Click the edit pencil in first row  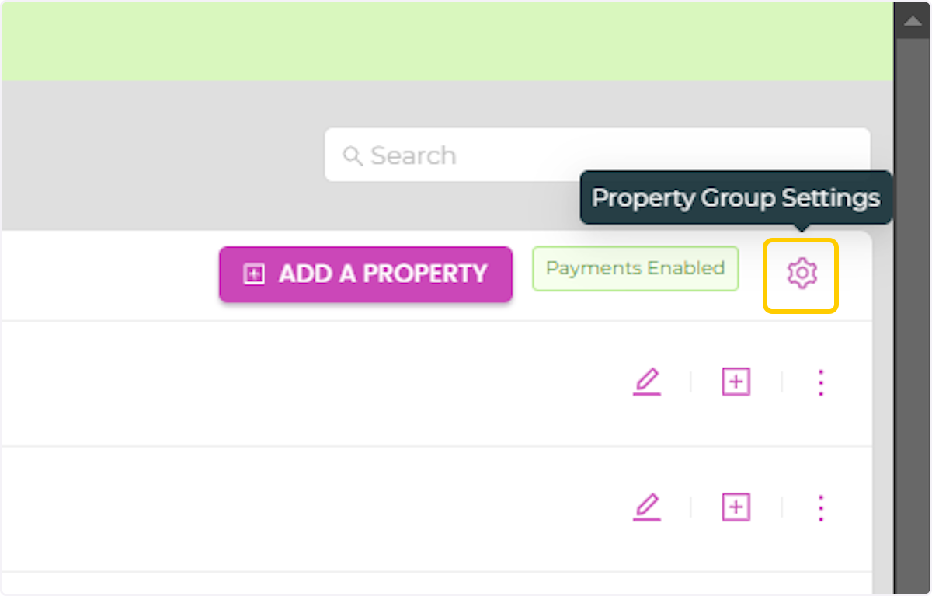tap(646, 382)
